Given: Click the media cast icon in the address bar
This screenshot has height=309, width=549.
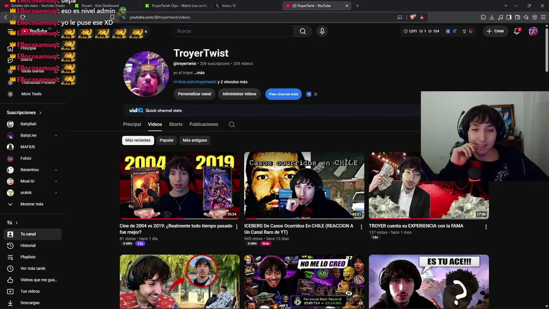Looking at the screenshot, I should click(x=400, y=17).
